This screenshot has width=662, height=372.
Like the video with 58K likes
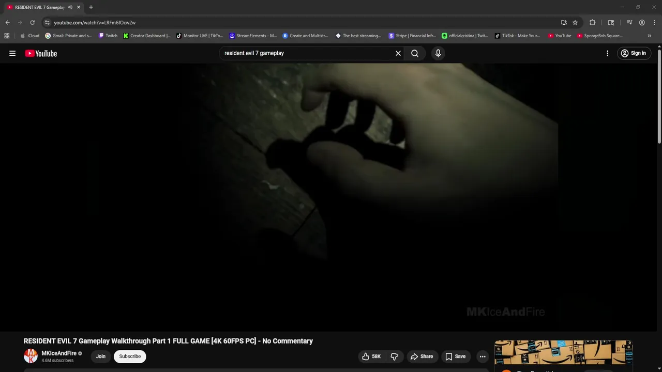pos(371,356)
